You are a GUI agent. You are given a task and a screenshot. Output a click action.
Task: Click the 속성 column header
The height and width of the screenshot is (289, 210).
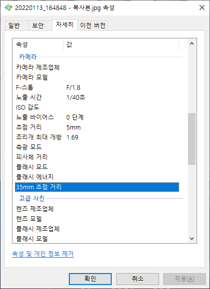37,45
